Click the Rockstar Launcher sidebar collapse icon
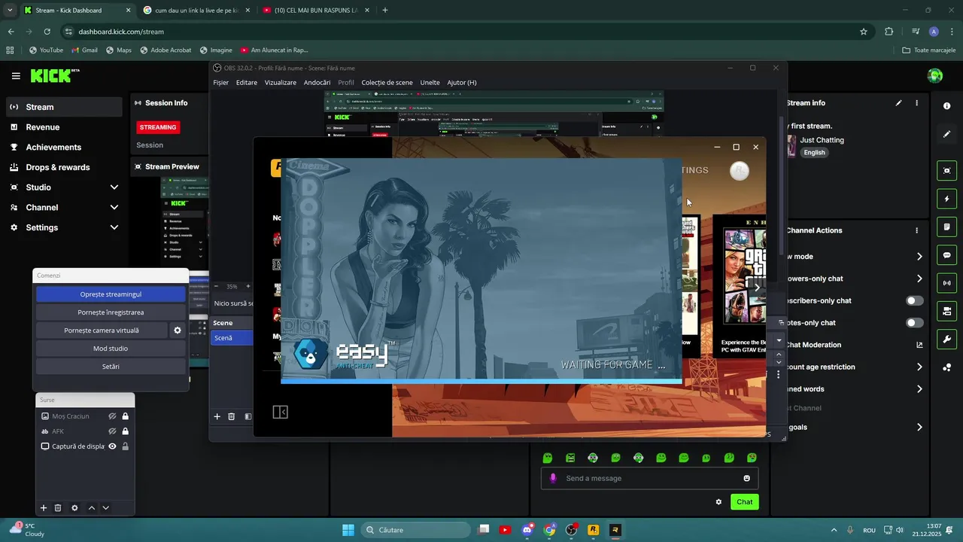This screenshot has height=542, width=963. (x=280, y=412)
